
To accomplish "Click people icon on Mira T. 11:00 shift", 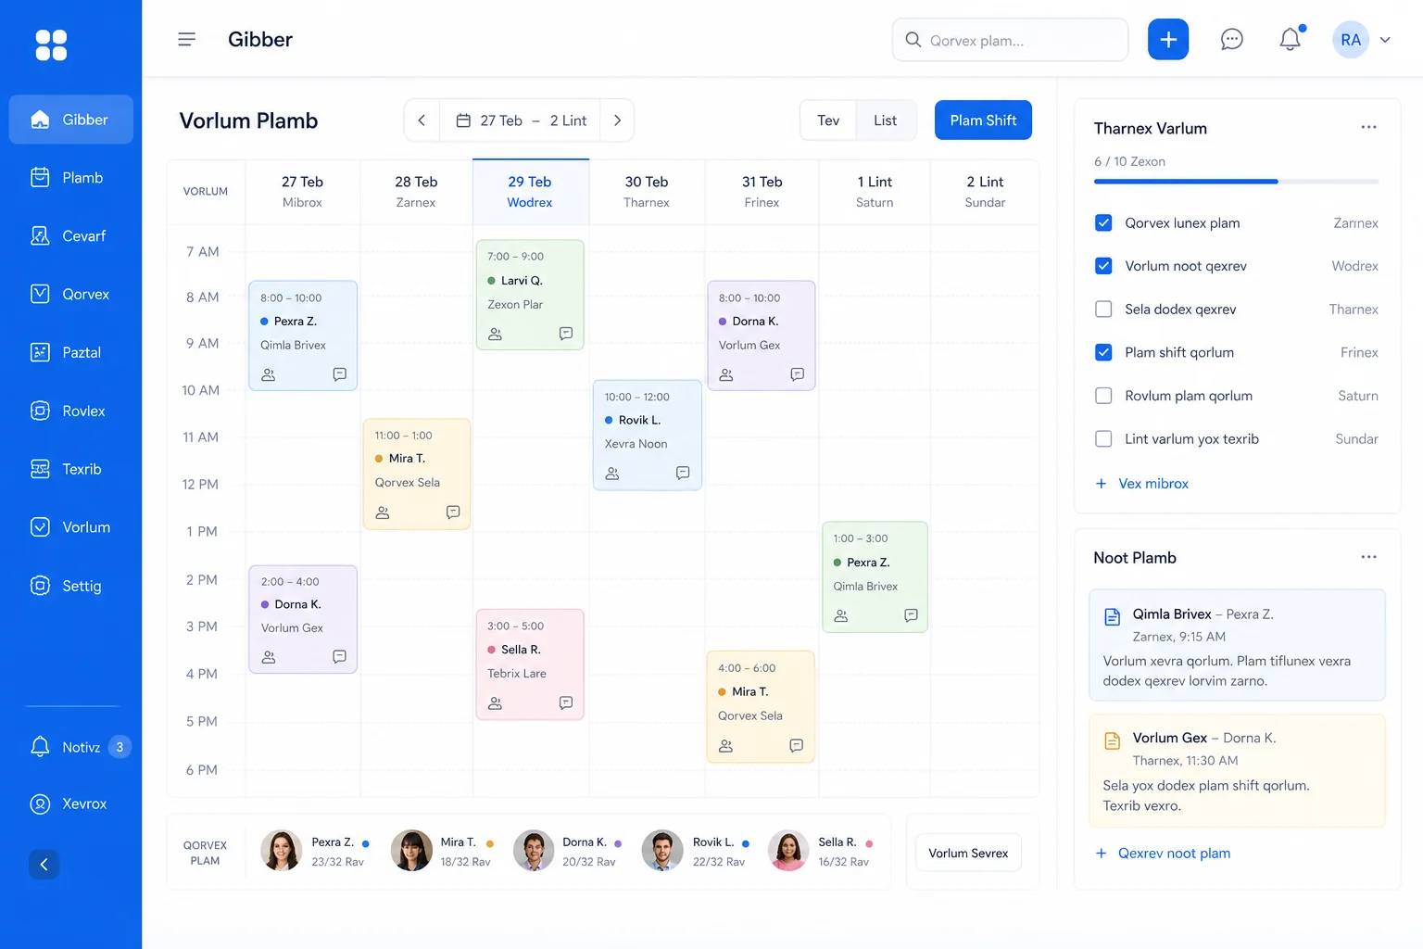I will click(383, 512).
